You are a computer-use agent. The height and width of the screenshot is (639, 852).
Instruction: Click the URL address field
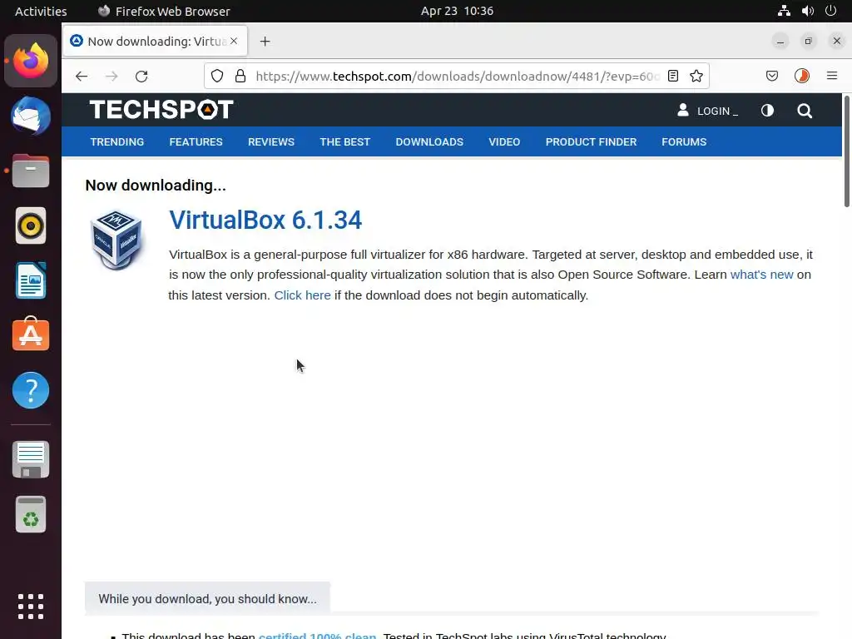tap(457, 76)
